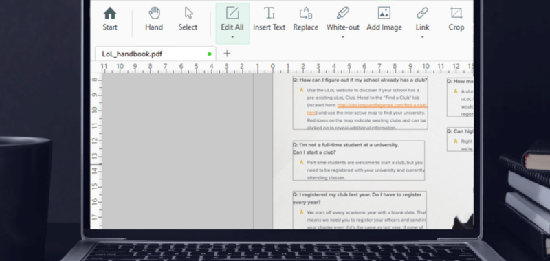
Task: Follow the ulol.leagueoflegends.com find-a-club link
Action: coord(382,106)
